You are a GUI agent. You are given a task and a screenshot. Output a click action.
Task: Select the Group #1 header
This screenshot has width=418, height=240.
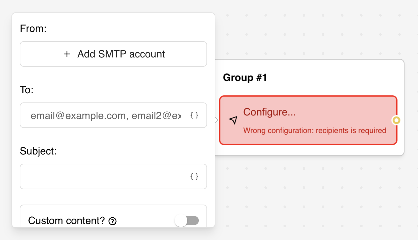[x=244, y=78]
